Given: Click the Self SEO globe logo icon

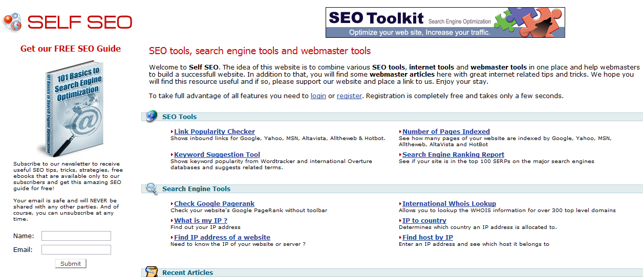Looking at the screenshot, I should click(x=12, y=22).
